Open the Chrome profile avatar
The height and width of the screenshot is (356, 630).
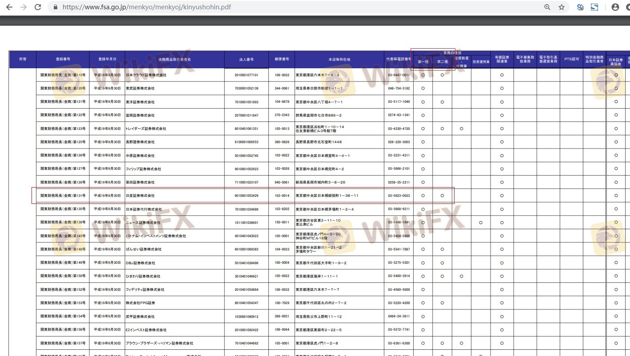point(615,7)
